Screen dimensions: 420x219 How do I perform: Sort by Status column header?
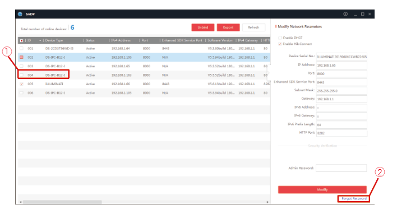pos(90,40)
